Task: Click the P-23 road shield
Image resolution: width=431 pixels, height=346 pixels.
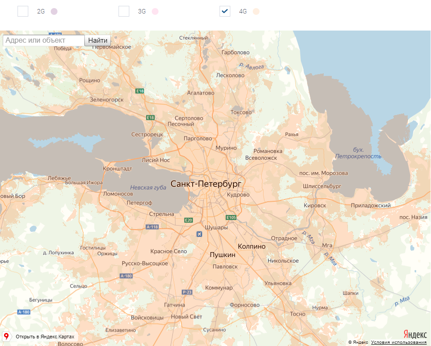Action: 187,292
